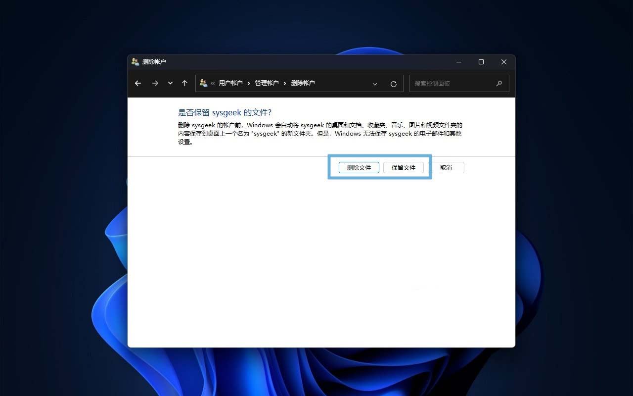Open the chevron after 管理帐户 breadcrumb
Image resolution: width=633 pixels, height=396 pixels.
coord(285,84)
